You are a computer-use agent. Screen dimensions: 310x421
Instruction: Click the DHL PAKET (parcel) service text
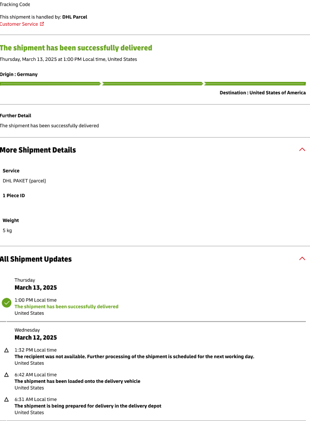point(24,181)
